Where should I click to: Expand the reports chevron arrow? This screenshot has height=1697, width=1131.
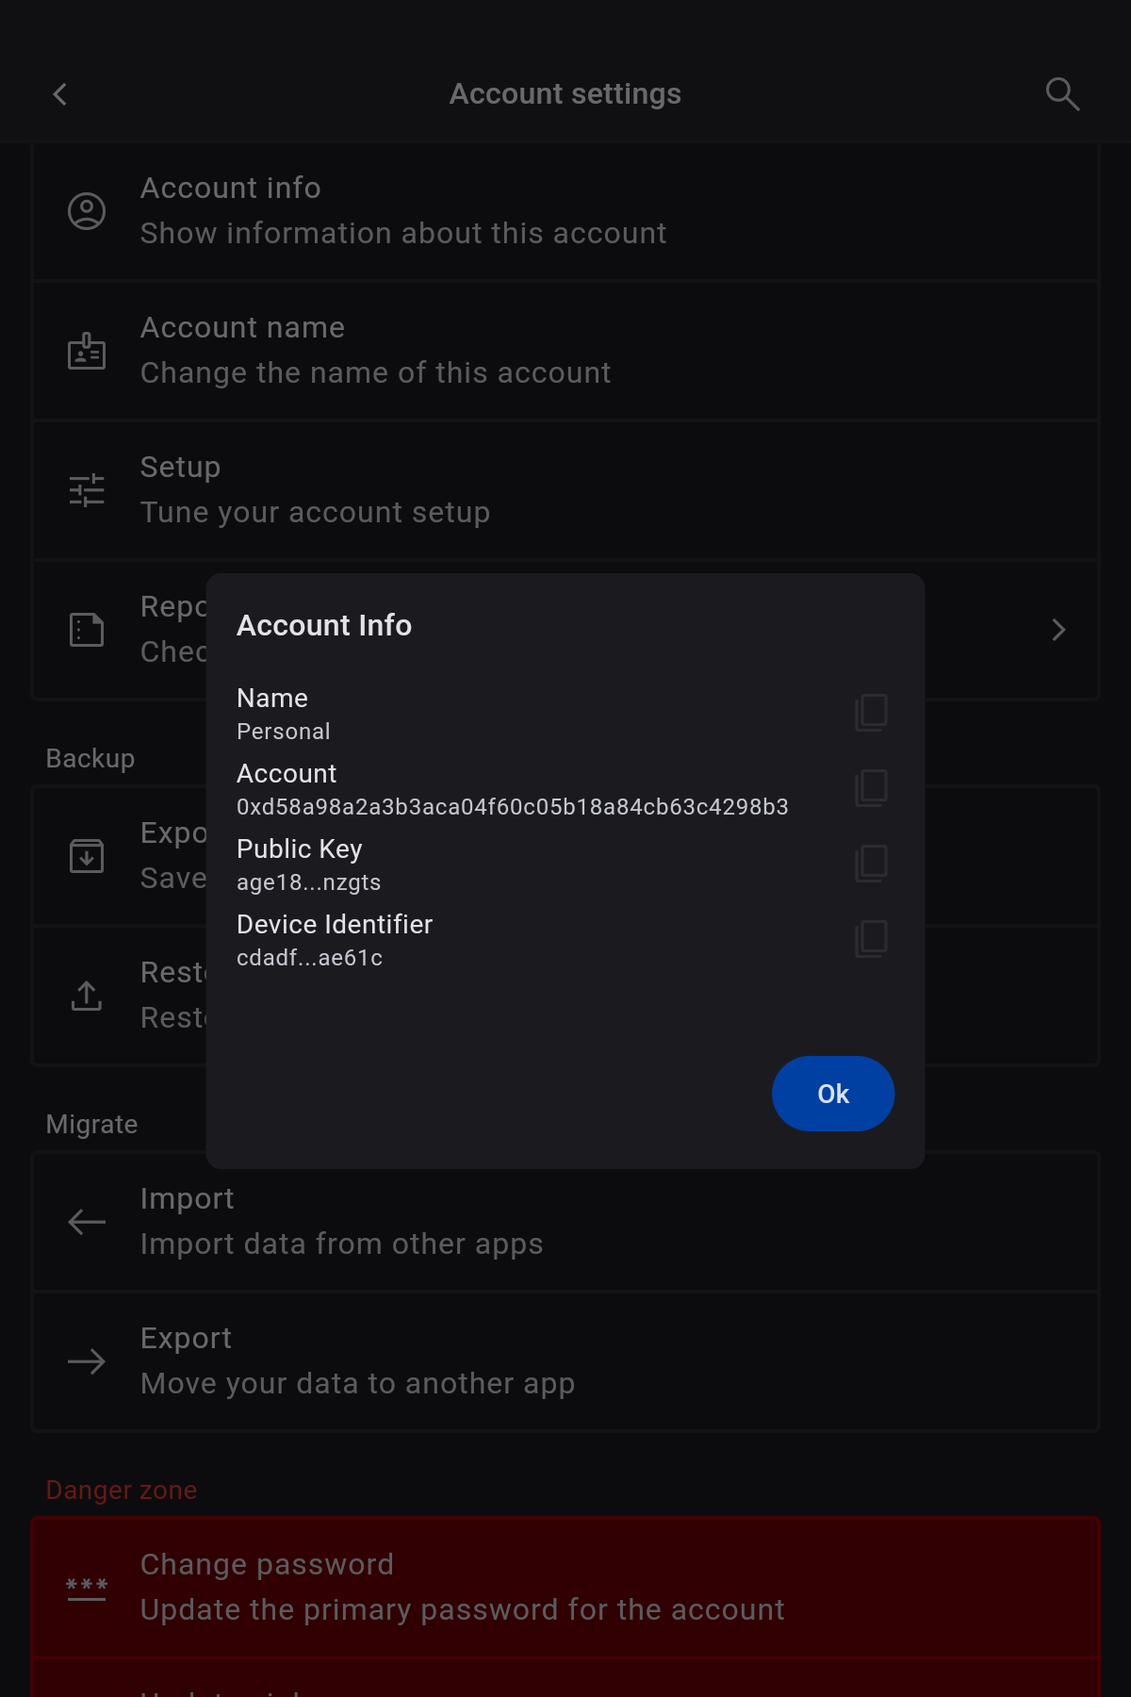pos(1058,630)
